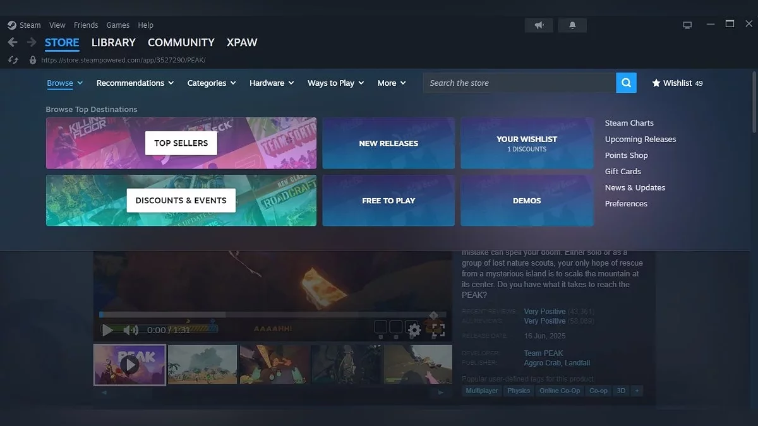Open the FREE TO PLAY tile
The height and width of the screenshot is (426, 758).
pyautogui.click(x=388, y=201)
